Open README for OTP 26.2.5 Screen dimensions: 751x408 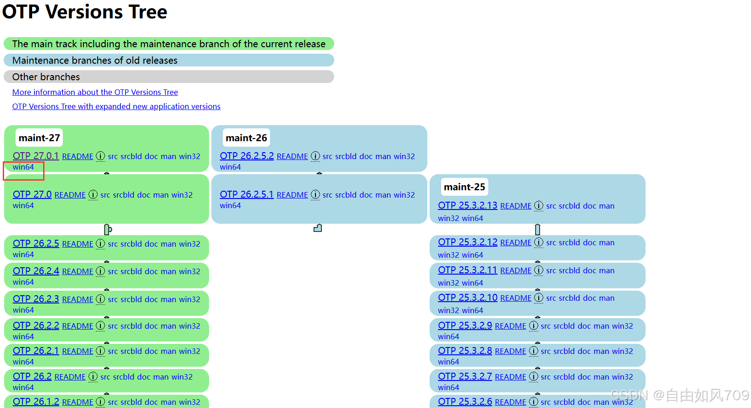[77, 244]
